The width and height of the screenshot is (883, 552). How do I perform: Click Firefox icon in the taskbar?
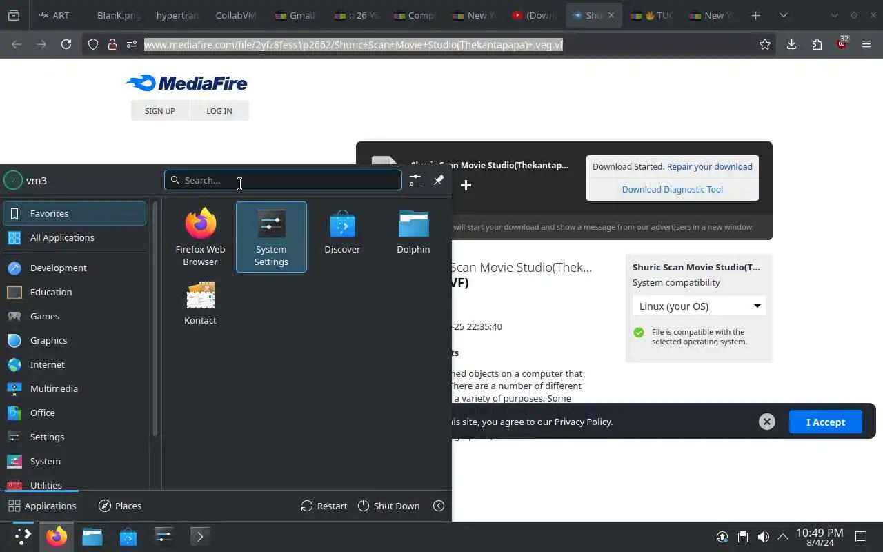pos(57,536)
